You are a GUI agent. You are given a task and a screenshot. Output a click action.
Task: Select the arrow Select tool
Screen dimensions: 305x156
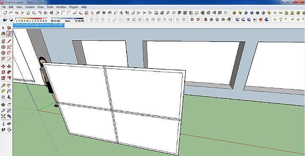[3, 28]
